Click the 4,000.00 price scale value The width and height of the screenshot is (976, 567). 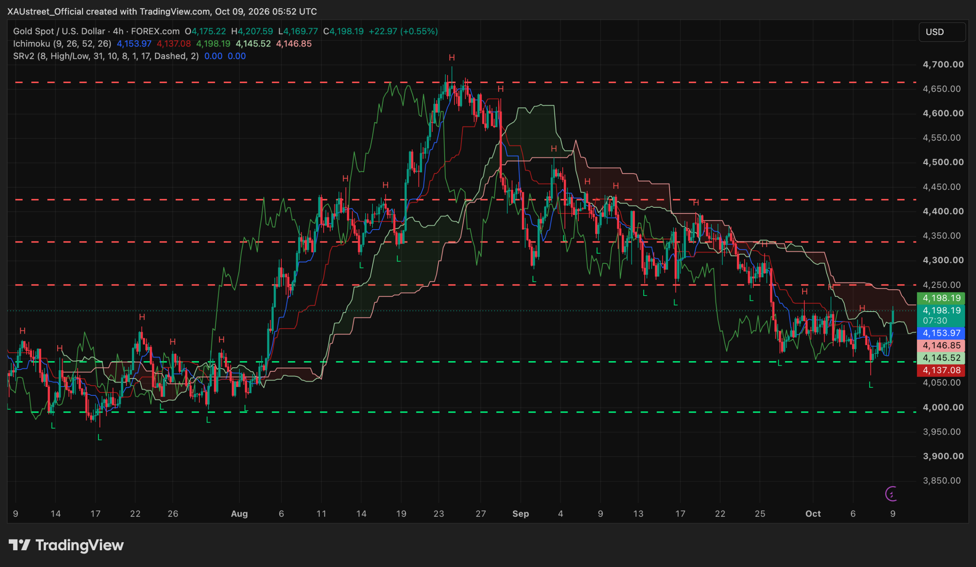944,407
